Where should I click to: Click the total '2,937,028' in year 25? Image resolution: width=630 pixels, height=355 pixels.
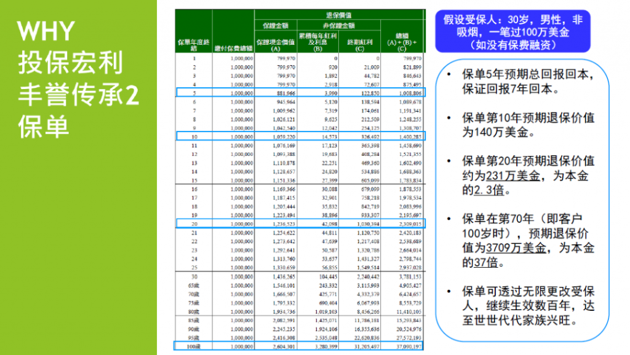coord(410,268)
